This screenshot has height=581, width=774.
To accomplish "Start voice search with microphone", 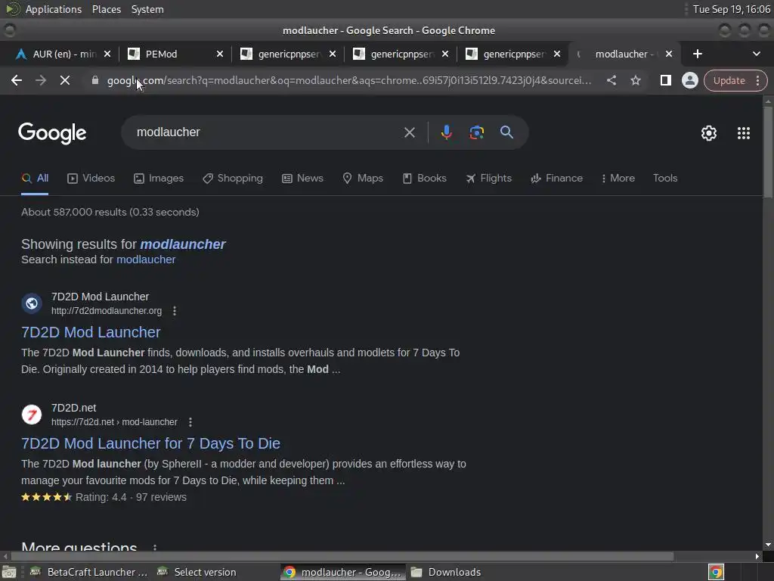I will click(446, 132).
